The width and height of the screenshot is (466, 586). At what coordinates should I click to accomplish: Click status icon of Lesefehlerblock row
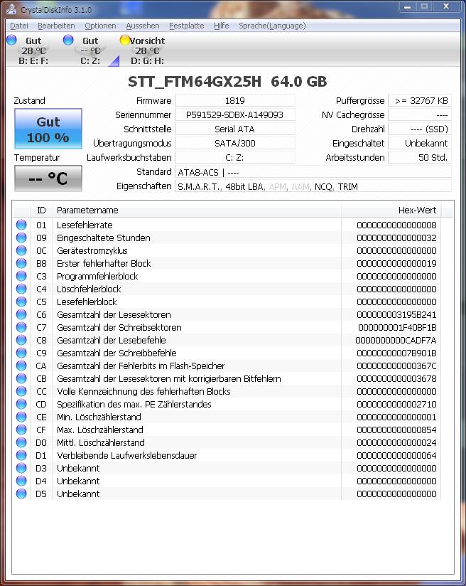(21, 302)
